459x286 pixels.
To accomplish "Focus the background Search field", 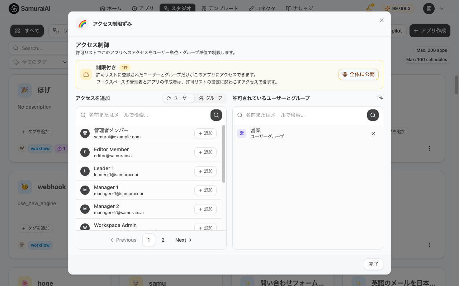I will pos(38,48).
